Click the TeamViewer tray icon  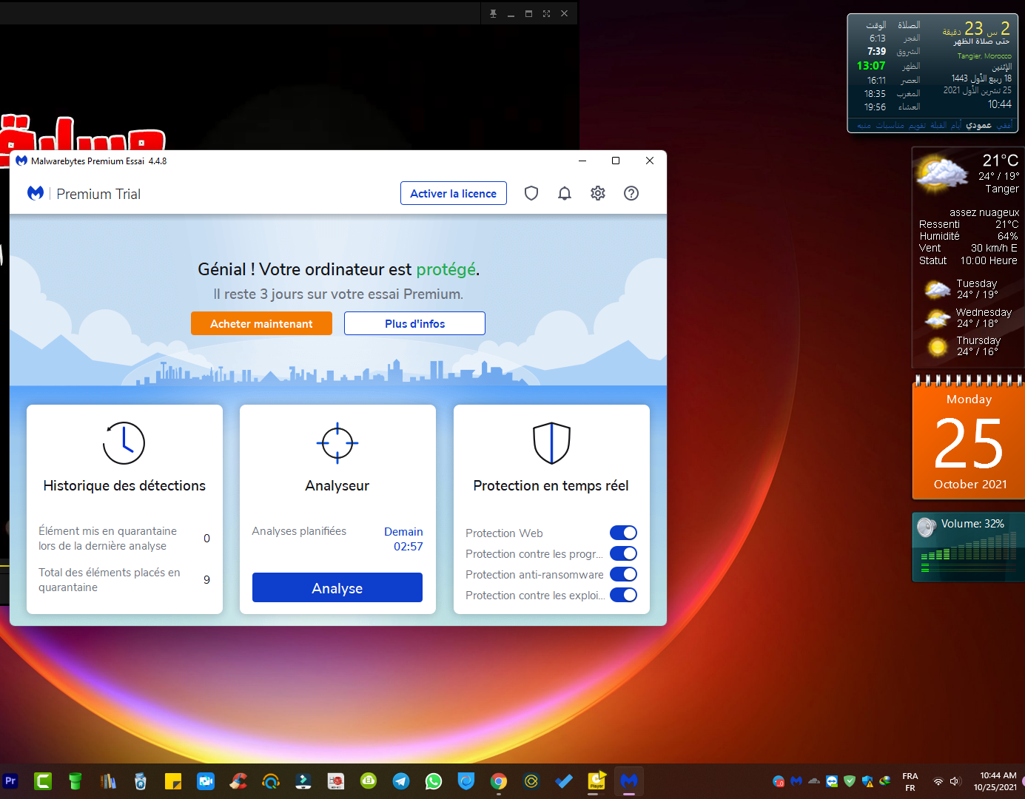[832, 781]
